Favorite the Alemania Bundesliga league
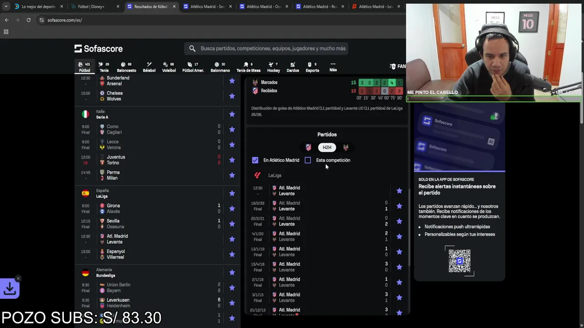The image size is (584, 328). pyautogui.click(x=232, y=272)
